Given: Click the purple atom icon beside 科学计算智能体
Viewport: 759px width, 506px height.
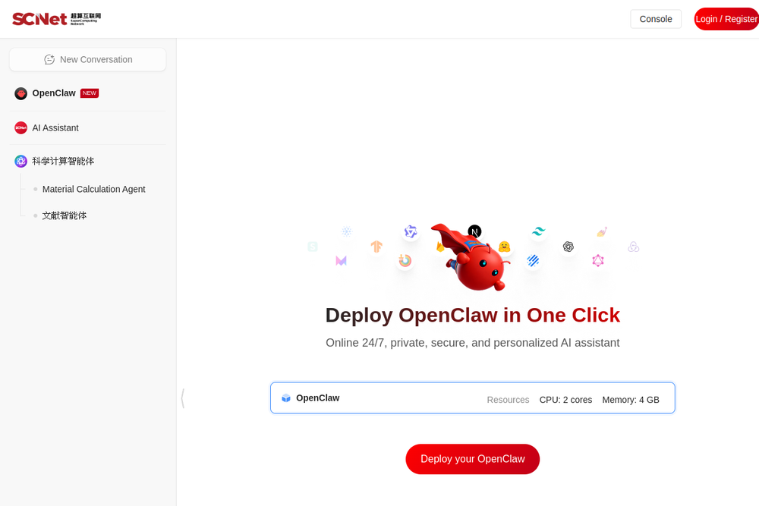Looking at the screenshot, I should point(20,161).
